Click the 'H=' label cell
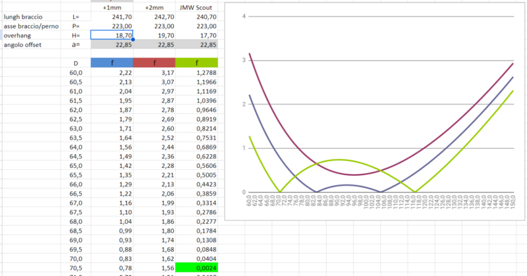Viewport: 527px width, 276px height. click(x=75, y=35)
